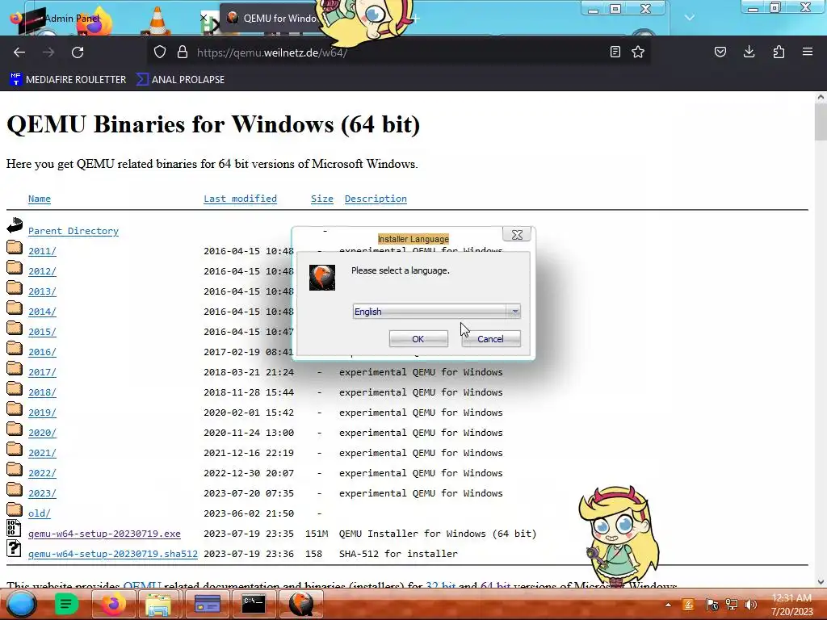The width and height of the screenshot is (827, 620).
Task: Confirm language with OK button
Action: pyautogui.click(x=418, y=339)
